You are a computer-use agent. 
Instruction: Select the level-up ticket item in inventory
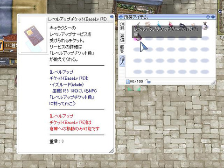(137, 38)
